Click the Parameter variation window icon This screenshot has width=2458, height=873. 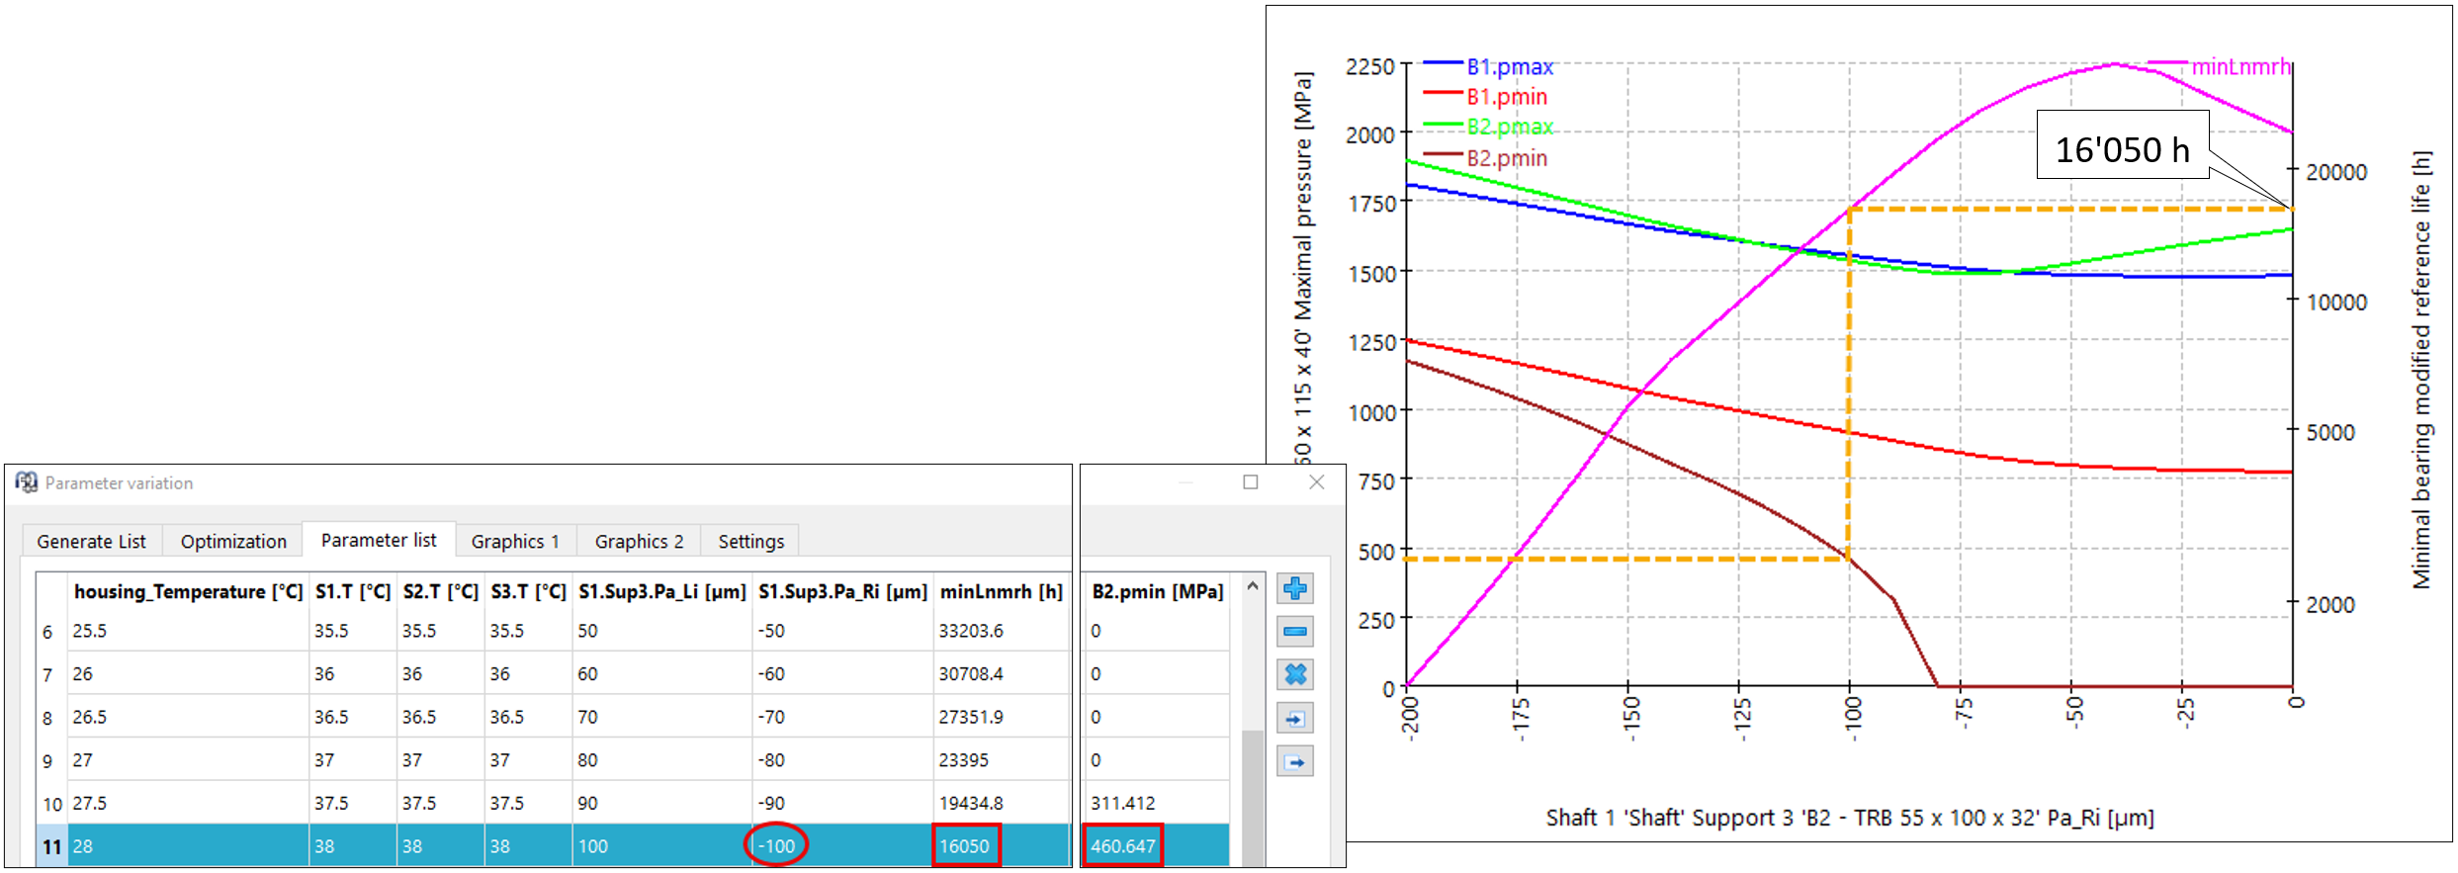(x=27, y=482)
